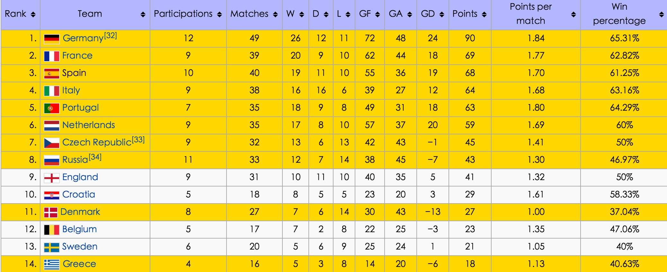The width and height of the screenshot is (667, 272).
Task: Sort by GD column arrows
Action: 442,14
